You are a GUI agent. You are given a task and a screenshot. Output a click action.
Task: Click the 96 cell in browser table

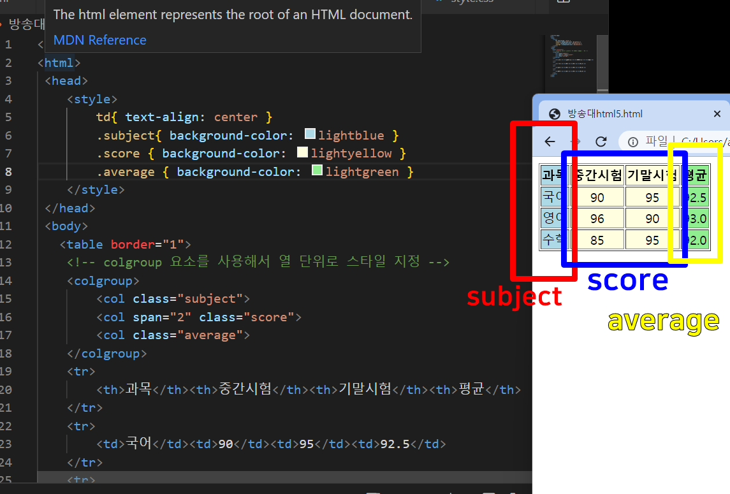tap(597, 219)
